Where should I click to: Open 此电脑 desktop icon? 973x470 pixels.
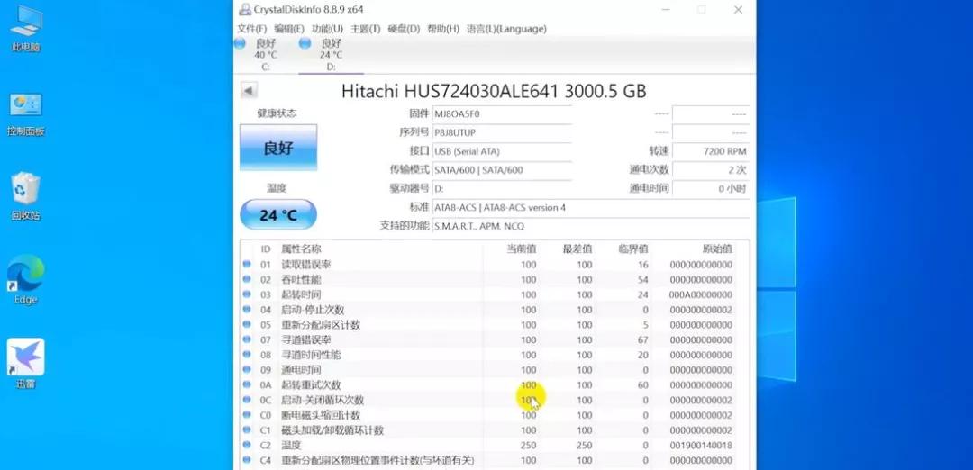coord(25,28)
